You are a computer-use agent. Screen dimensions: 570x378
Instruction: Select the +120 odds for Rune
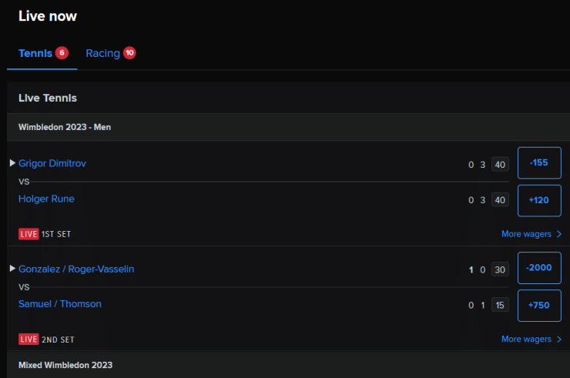click(x=539, y=201)
